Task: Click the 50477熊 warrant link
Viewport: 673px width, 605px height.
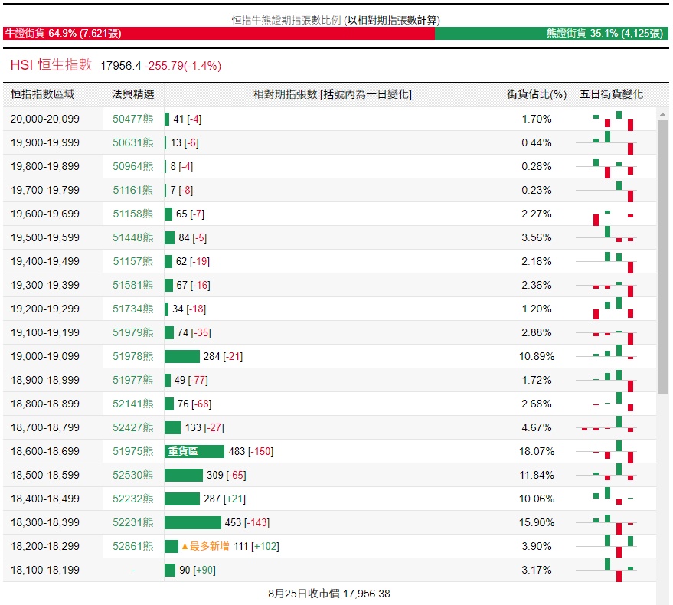Action: [x=132, y=119]
